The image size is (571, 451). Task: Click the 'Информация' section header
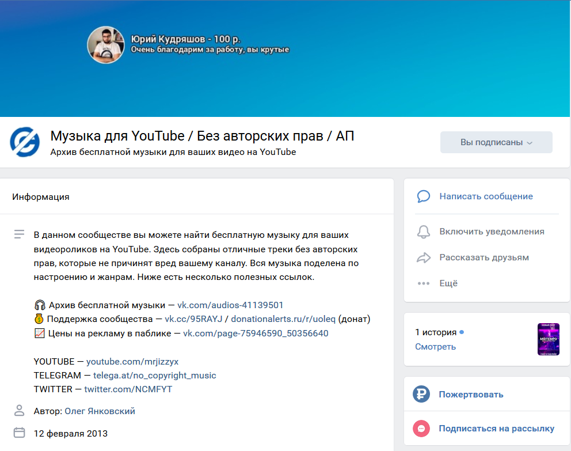41,197
